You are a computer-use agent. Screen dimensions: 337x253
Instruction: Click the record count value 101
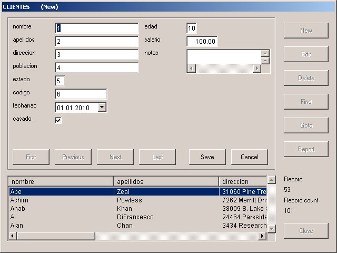(288, 210)
